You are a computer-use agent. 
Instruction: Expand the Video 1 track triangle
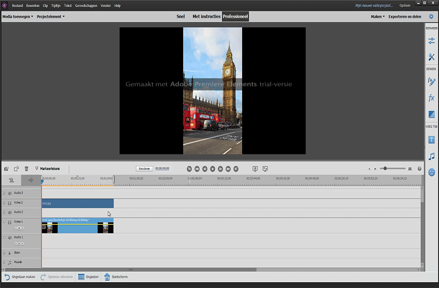pos(4,222)
